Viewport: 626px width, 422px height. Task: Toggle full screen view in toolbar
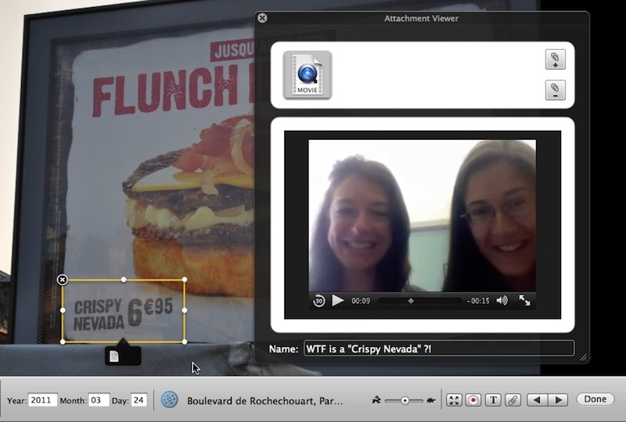[454, 400]
